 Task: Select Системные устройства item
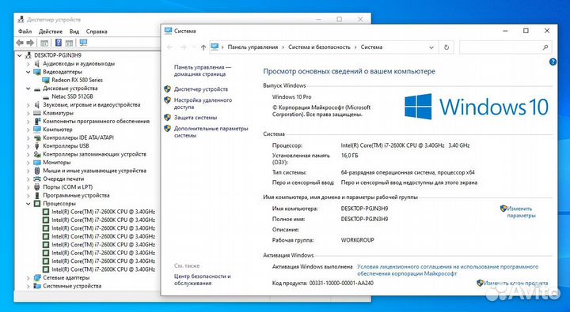pos(72,286)
